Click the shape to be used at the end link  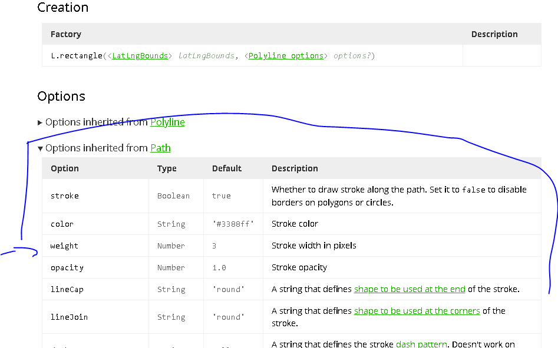click(410, 289)
